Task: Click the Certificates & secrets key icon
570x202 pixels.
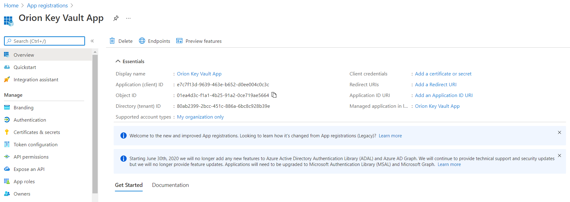Action: tap(7, 132)
